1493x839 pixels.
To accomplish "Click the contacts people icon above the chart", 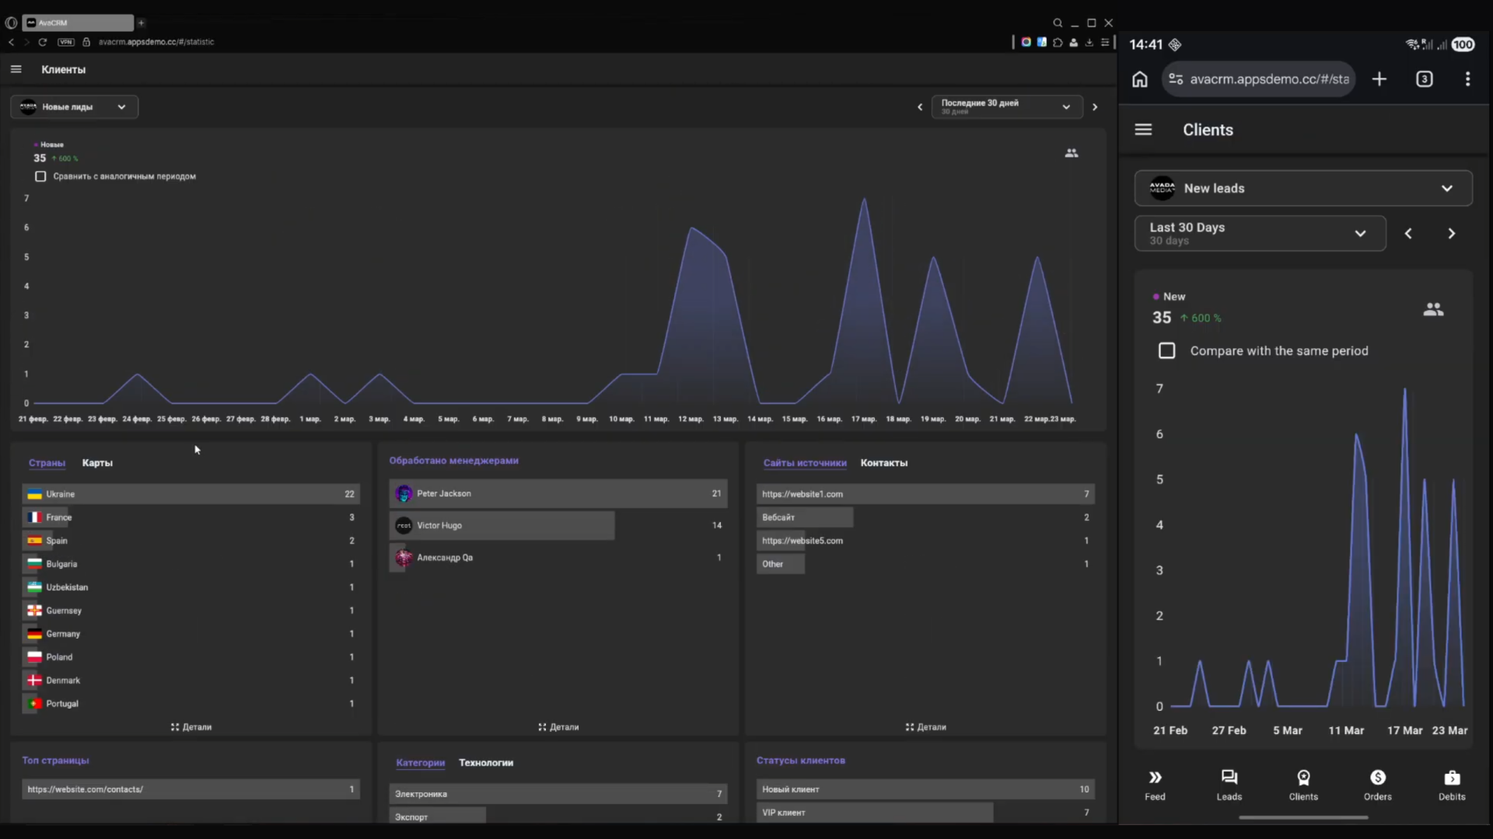I will 1072,152.
